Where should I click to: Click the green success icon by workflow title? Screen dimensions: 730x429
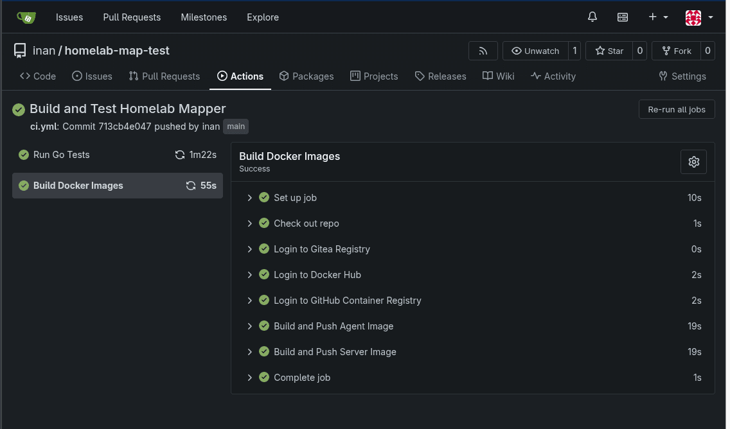tap(19, 110)
